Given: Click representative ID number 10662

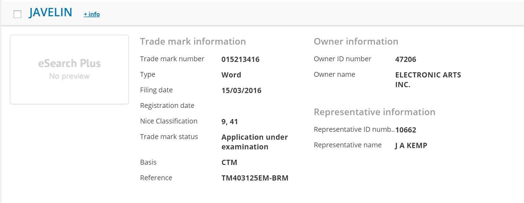Looking at the screenshot, I should 405,130.
